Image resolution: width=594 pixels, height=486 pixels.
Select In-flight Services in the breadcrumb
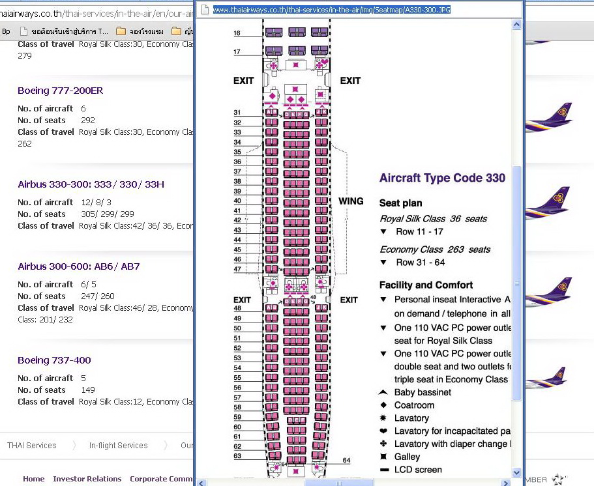tap(118, 446)
